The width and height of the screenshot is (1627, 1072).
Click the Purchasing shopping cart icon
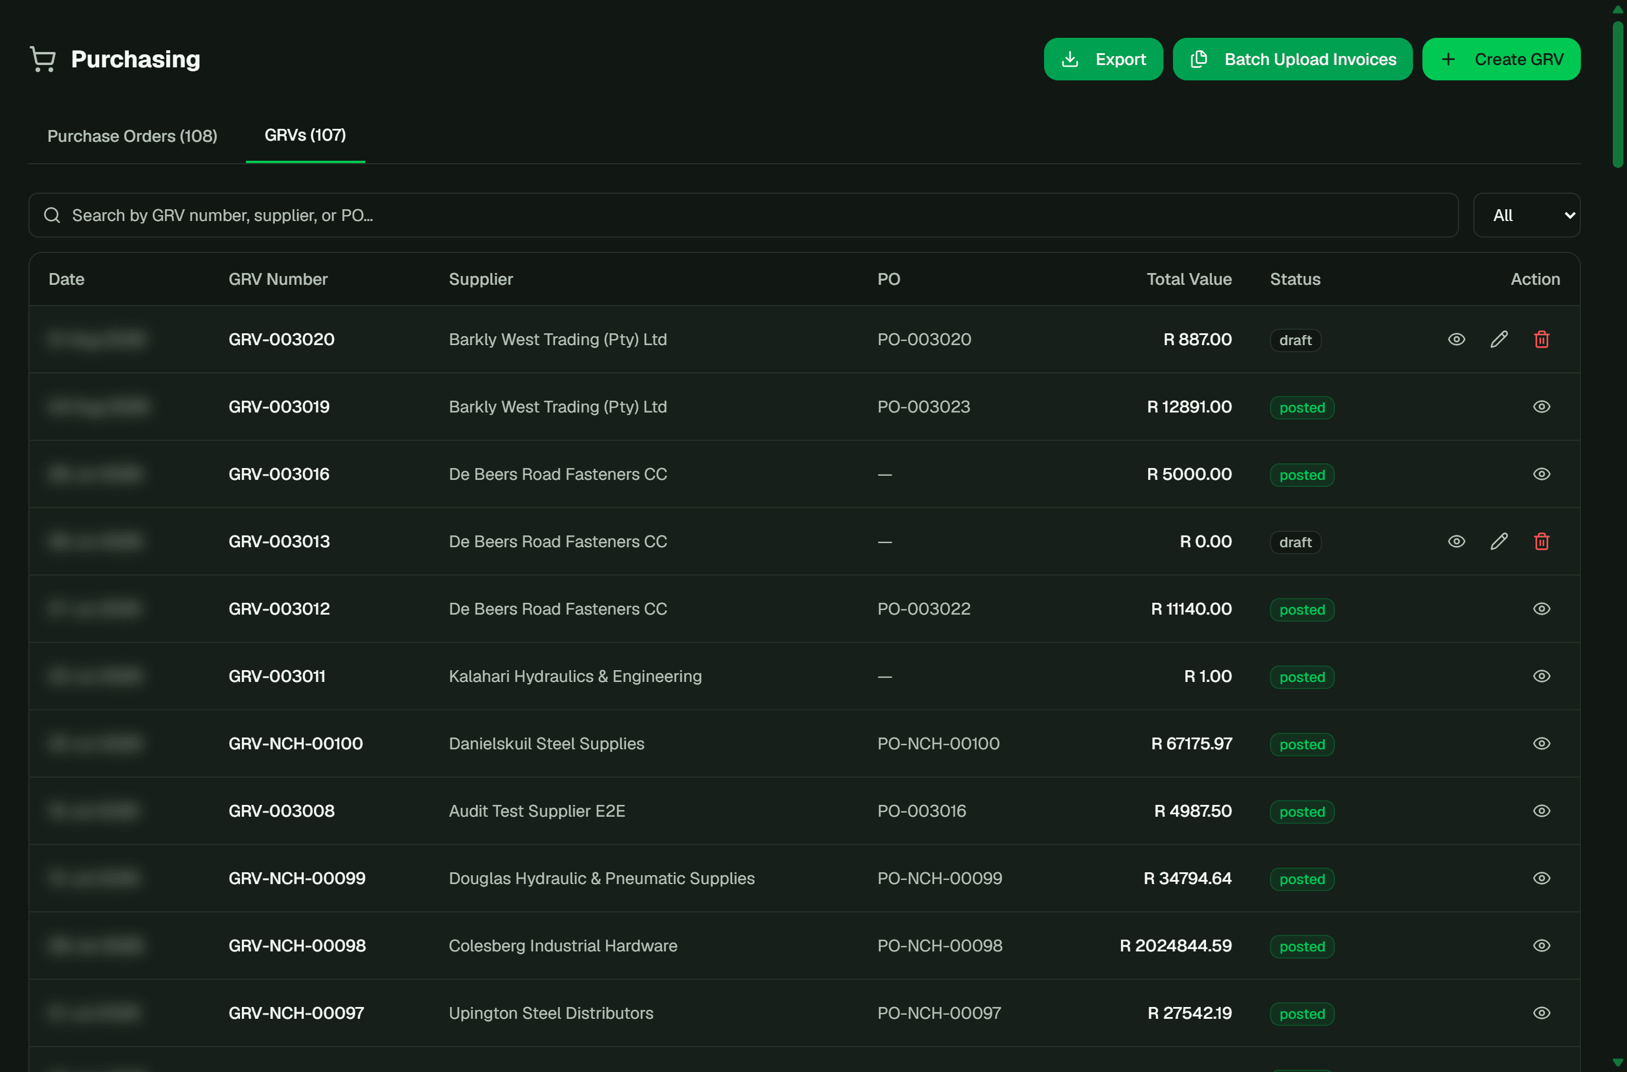click(x=43, y=60)
